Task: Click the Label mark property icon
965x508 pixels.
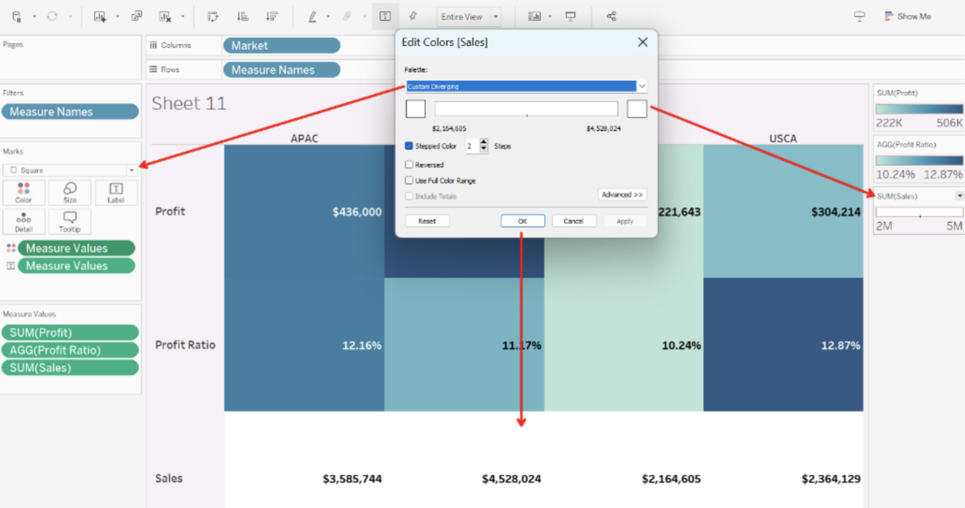Action: pyautogui.click(x=116, y=192)
